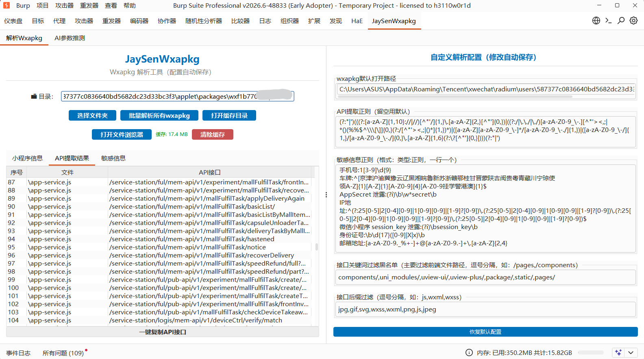Click the 目录 path input field
This screenshot has height=359, width=644.
pos(177,96)
